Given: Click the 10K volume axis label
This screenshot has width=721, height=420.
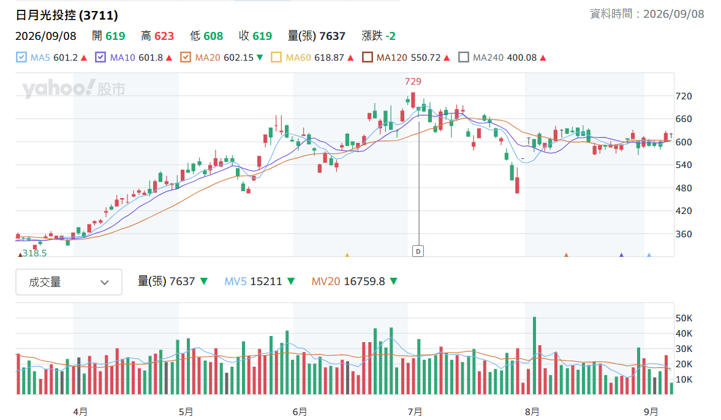Looking at the screenshot, I should click(x=684, y=380).
